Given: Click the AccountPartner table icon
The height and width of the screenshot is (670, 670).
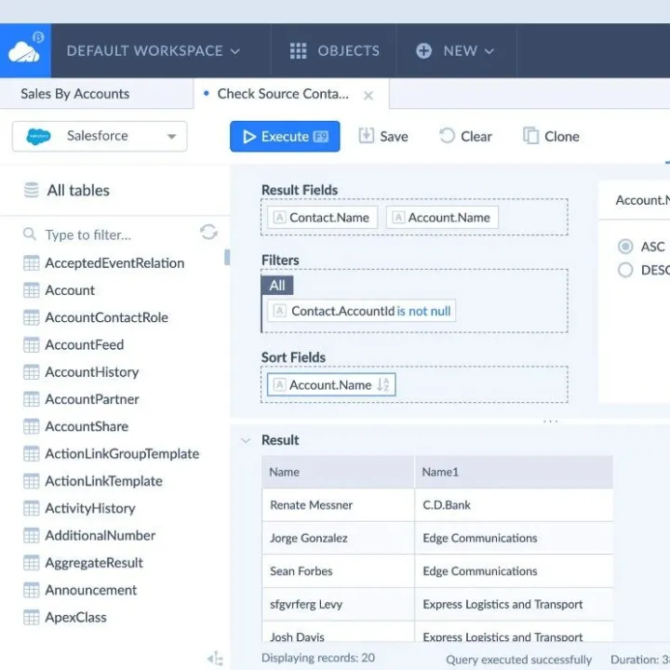Looking at the screenshot, I should pyautogui.click(x=32, y=399).
